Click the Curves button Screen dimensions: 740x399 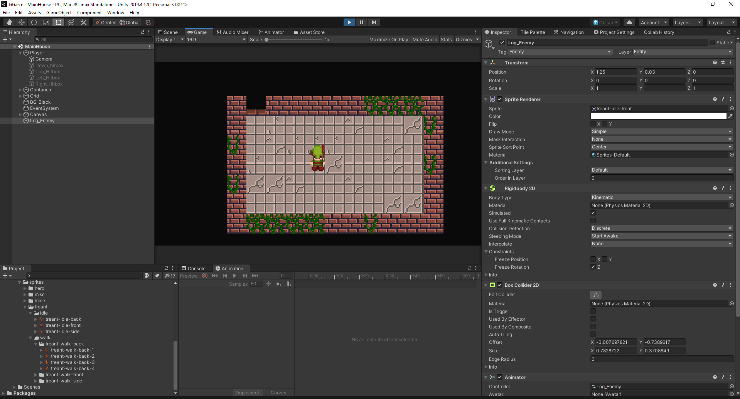pos(278,393)
